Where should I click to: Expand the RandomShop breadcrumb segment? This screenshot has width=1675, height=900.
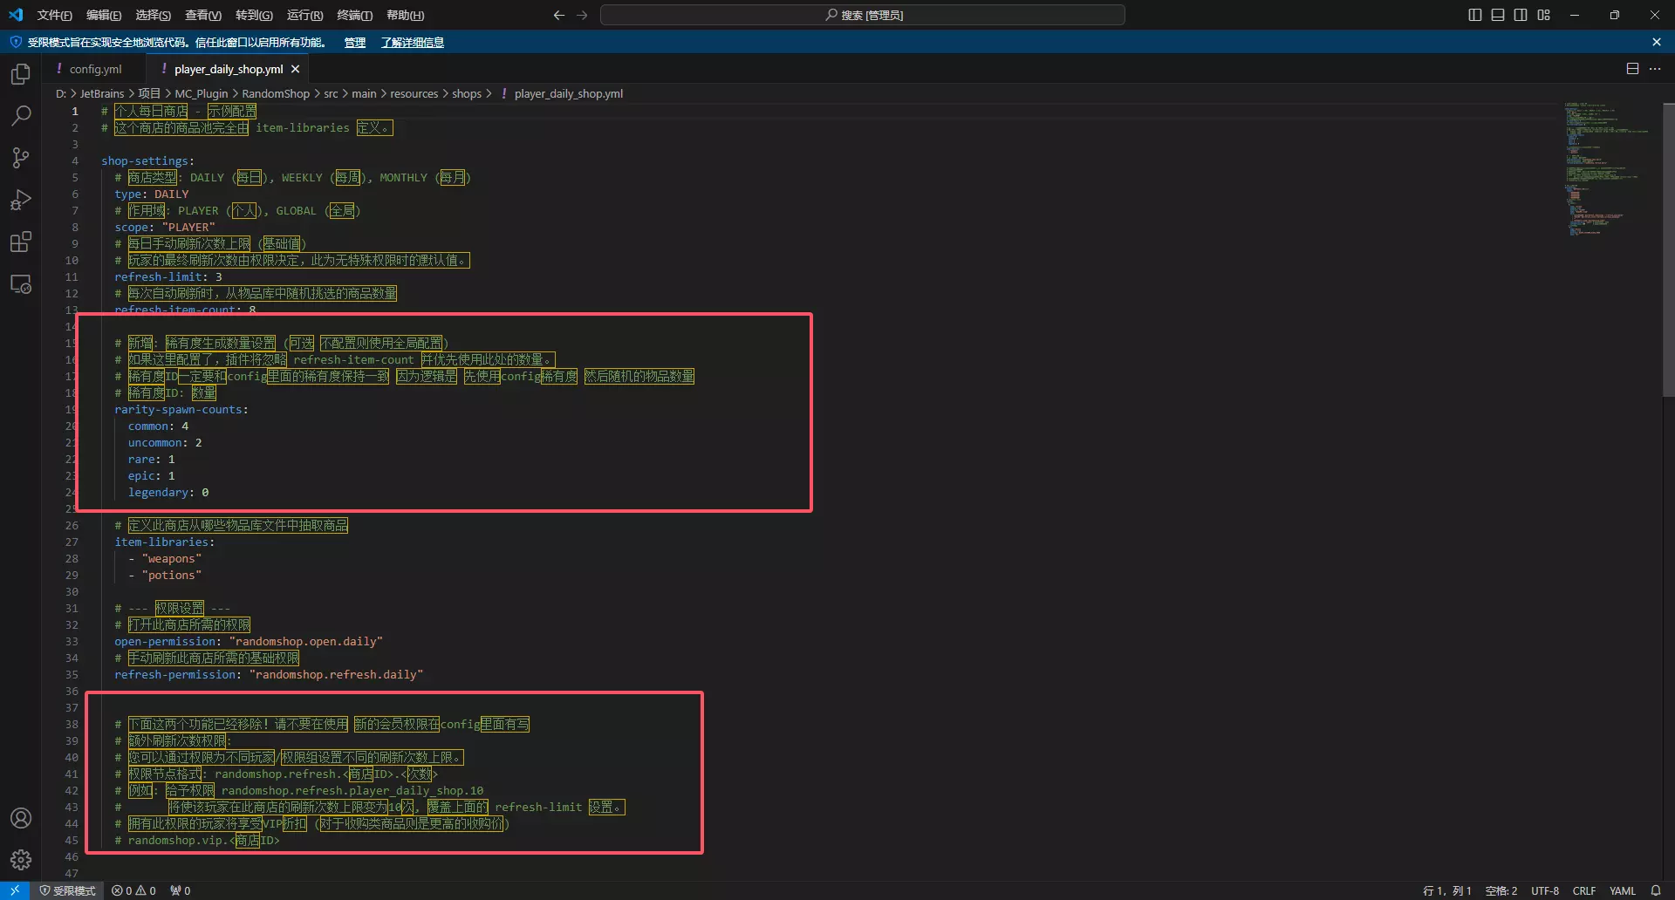coord(276,93)
